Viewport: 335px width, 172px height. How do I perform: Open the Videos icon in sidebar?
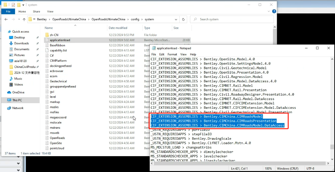11,84
